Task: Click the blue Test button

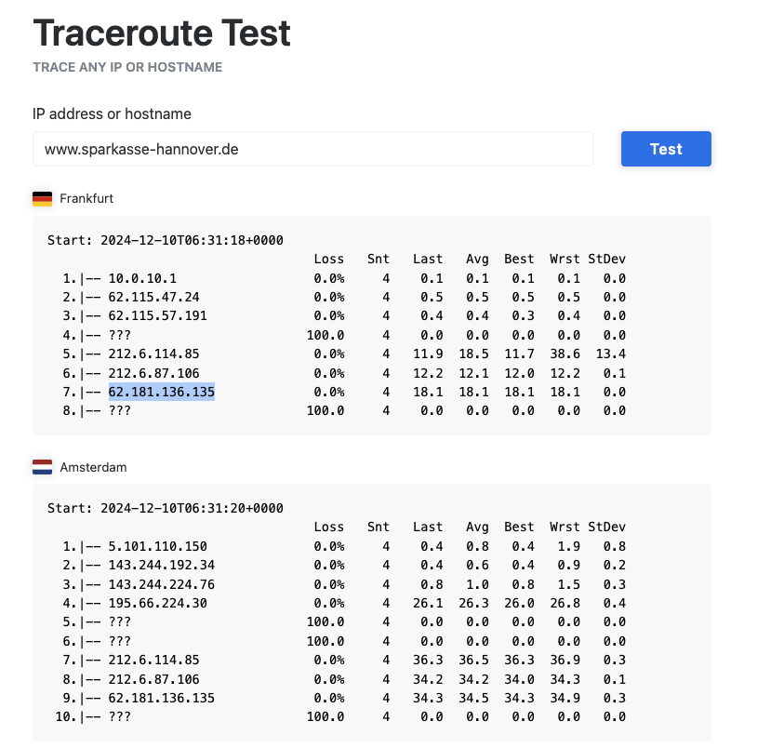Action: tap(666, 149)
